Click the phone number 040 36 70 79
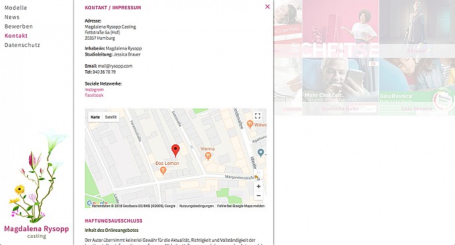Viewport: 455px width, 245px height. point(104,72)
